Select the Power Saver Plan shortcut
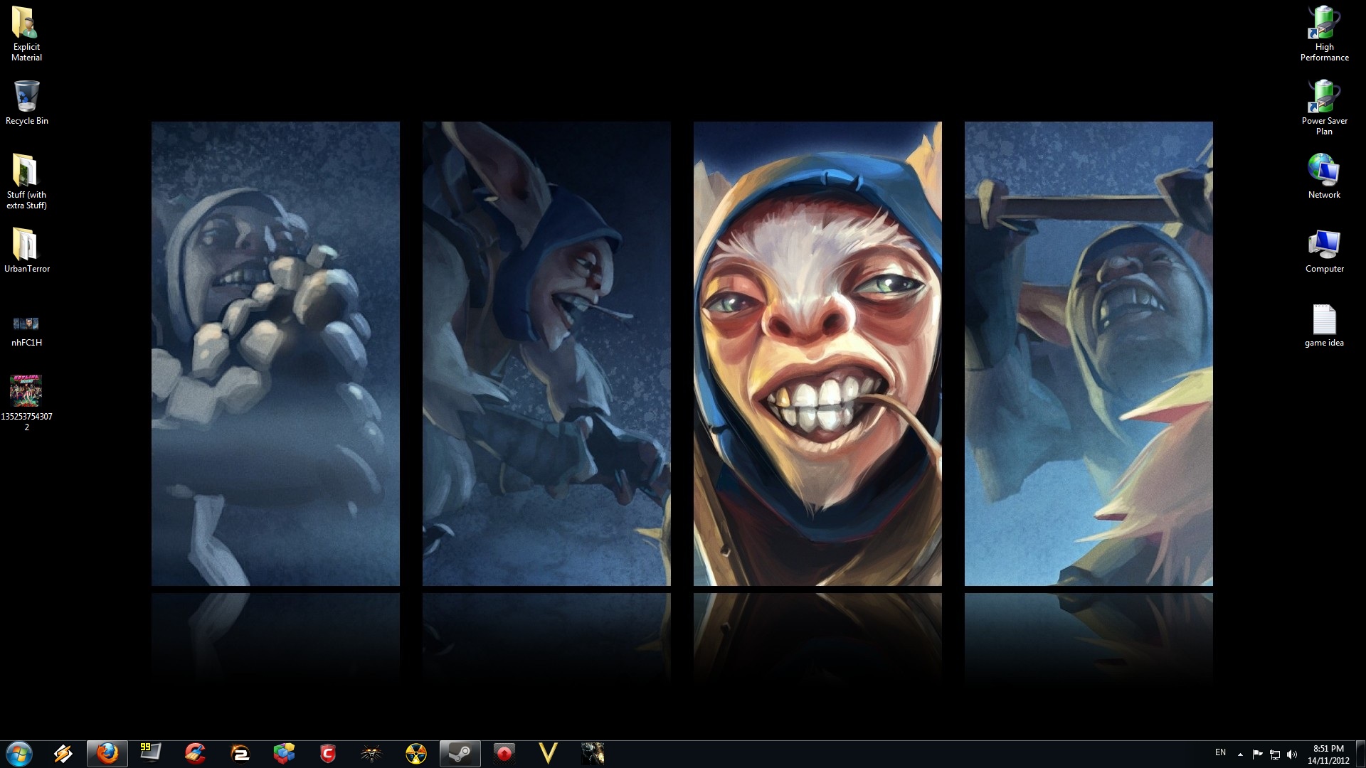Screen dimensions: 1366x768 (x=1324, y=107)
